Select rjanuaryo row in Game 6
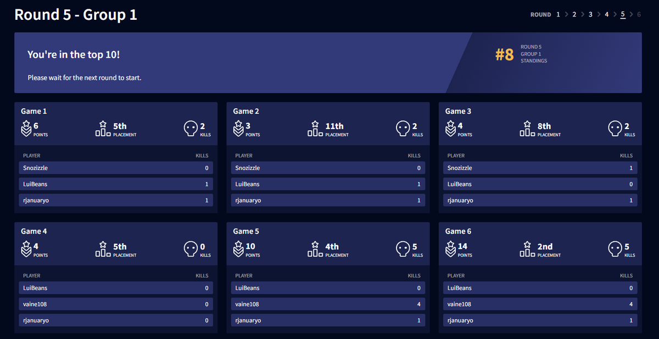This screenshot has height=339, width=659. (x=540, y=320)
